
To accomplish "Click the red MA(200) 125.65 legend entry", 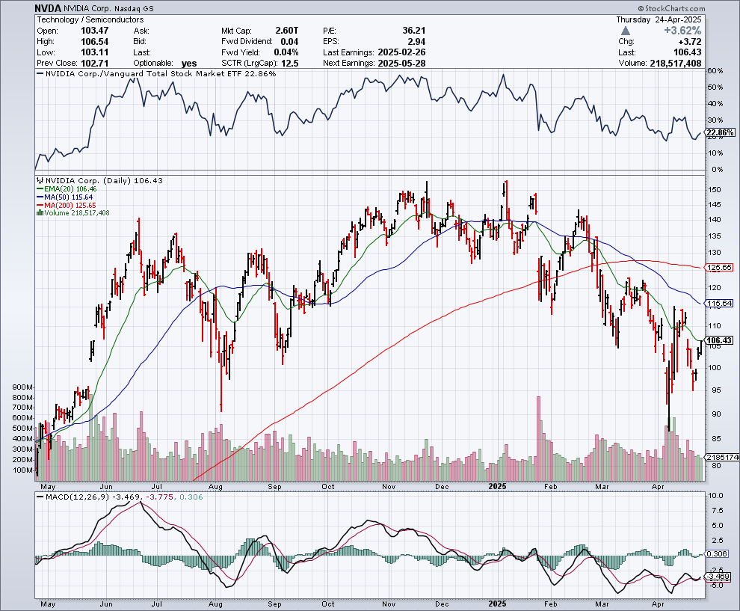I will 67,206.
